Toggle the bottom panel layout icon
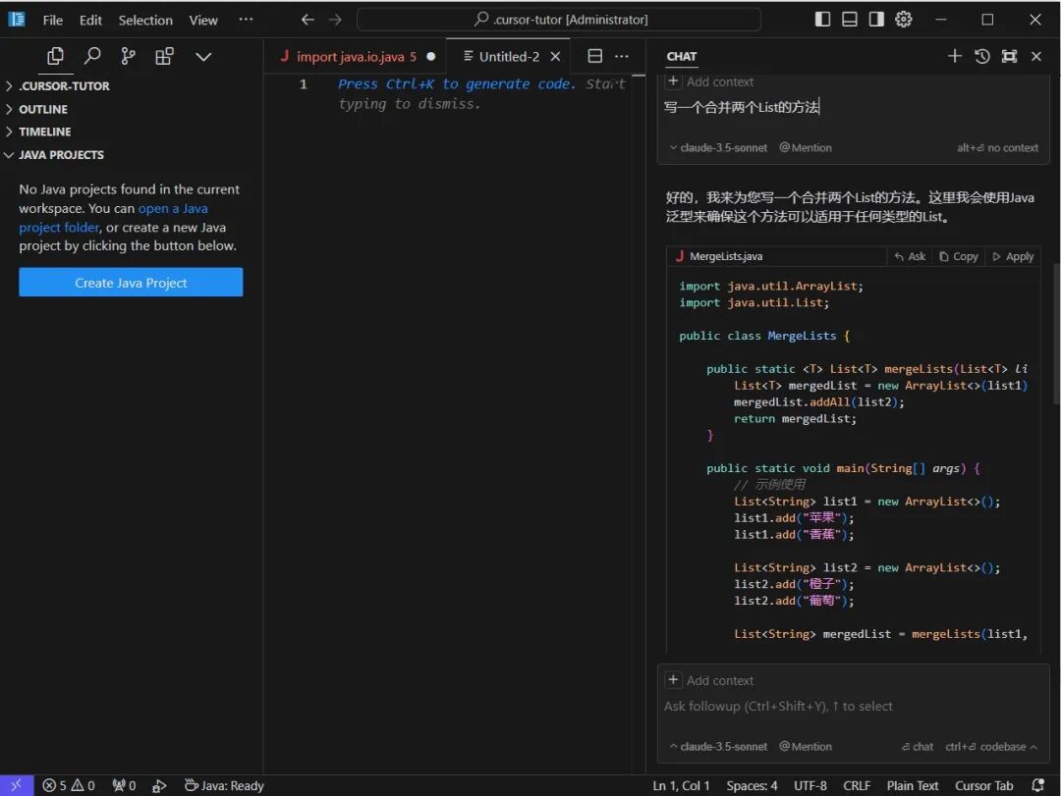1061x796 pixels. pos(849,19)
